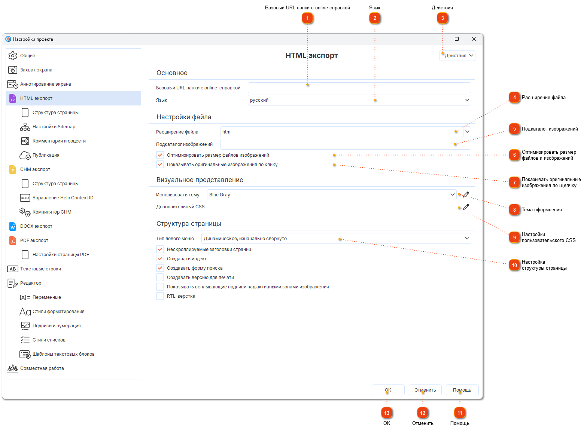This screenshot has width=587, height=432.
Task: Click the CHM экспорт file icon
Action: (x=13, y=169)
